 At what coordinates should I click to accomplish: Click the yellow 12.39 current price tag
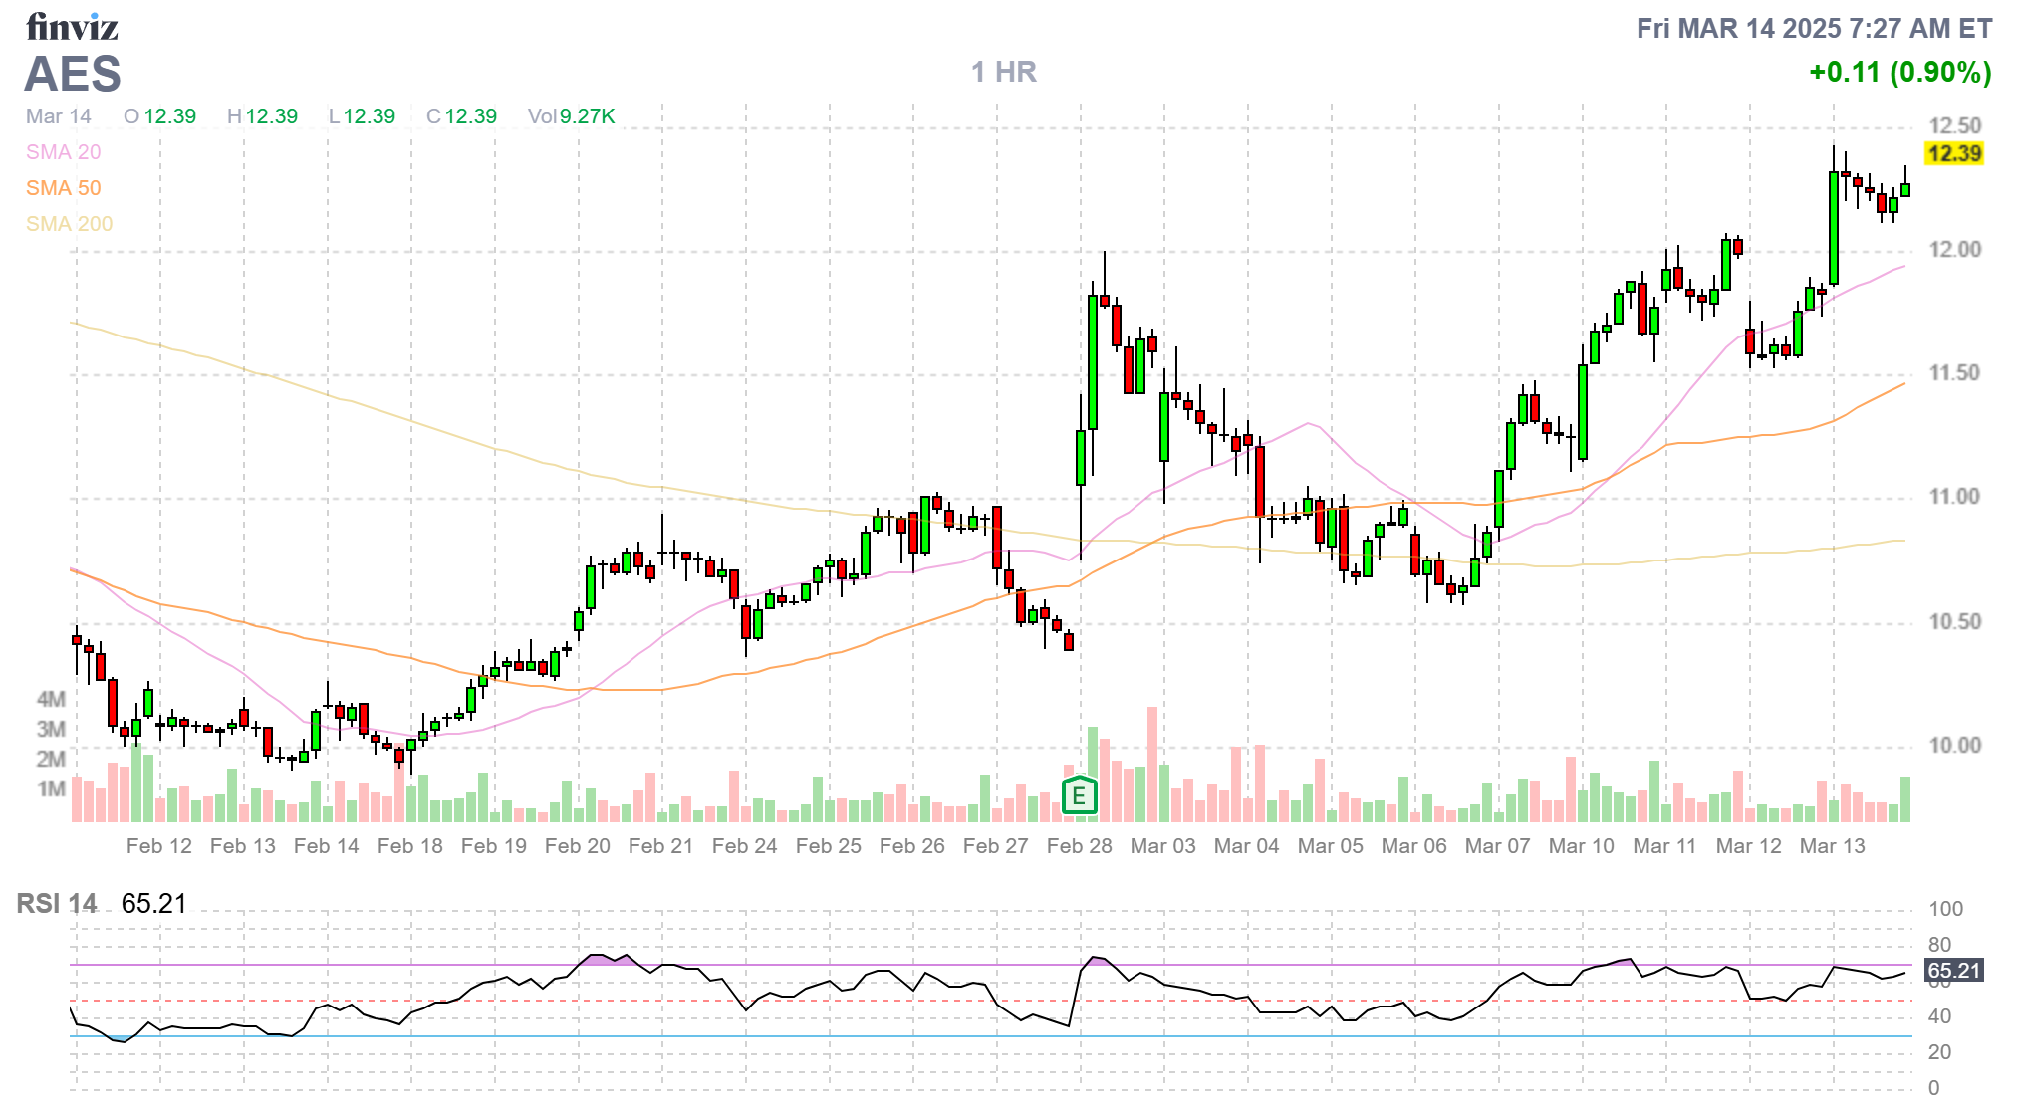[x=1953, y=153]
